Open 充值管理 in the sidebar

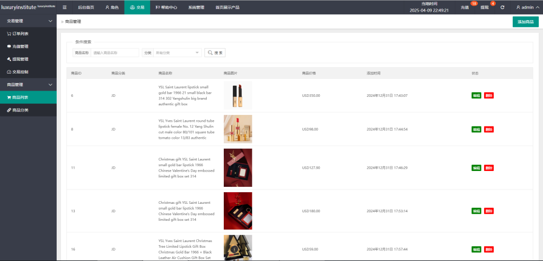coord(29,46)
